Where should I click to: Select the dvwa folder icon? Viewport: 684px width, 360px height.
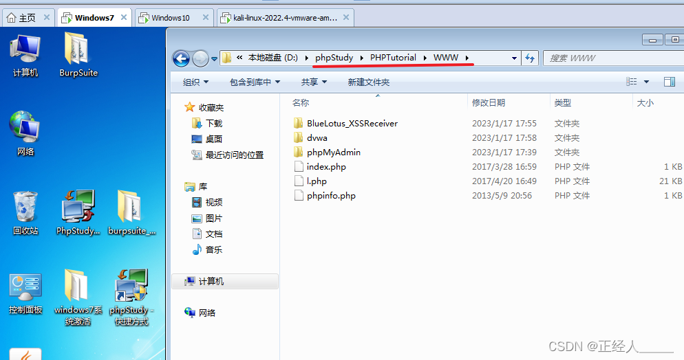coord(299,137)
